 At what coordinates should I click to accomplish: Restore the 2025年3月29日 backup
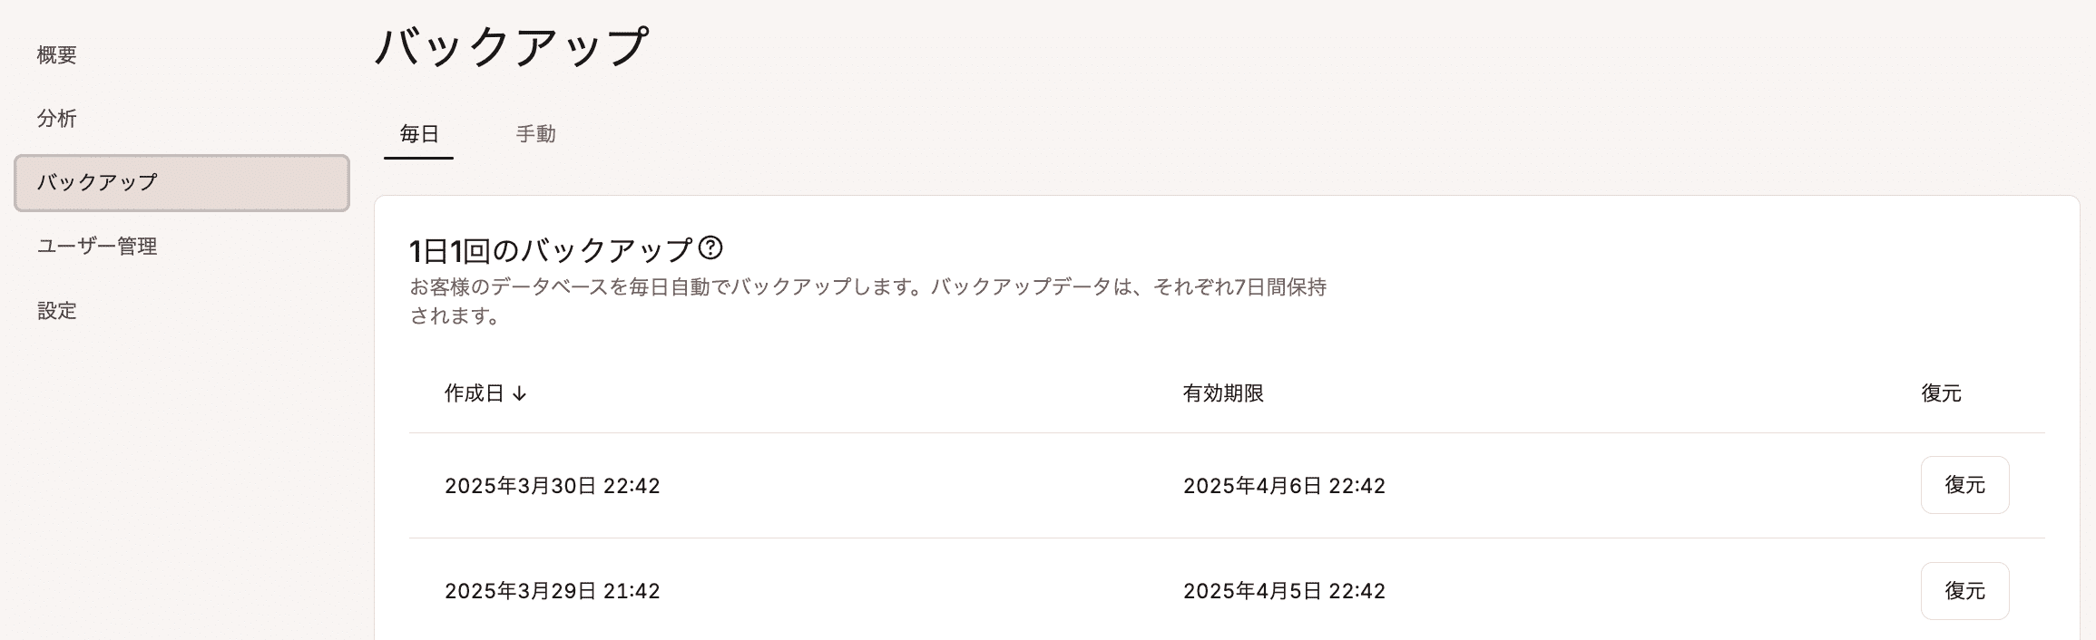[x=1964, y=591]
